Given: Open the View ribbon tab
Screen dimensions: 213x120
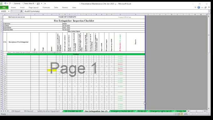Looking at the screenshot, I should pos(74,8).
